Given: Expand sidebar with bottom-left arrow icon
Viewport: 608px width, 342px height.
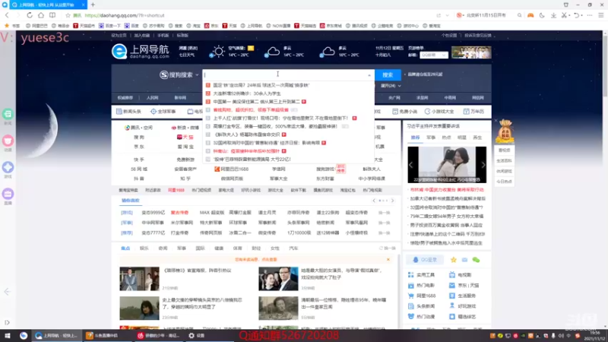Looking at the screenshot, I should 7,322.
